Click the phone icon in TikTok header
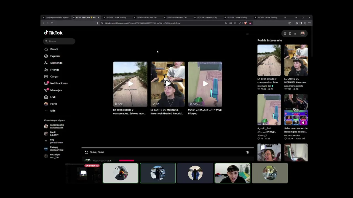 290,34
